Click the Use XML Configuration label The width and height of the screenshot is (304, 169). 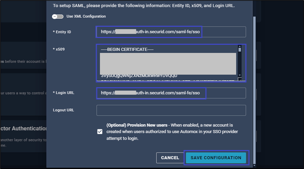coord(86,16)
